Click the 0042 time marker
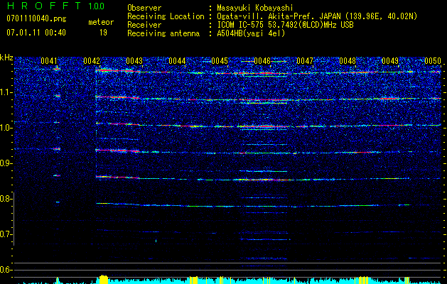This screenshot has height=284, width=447. 92,60
